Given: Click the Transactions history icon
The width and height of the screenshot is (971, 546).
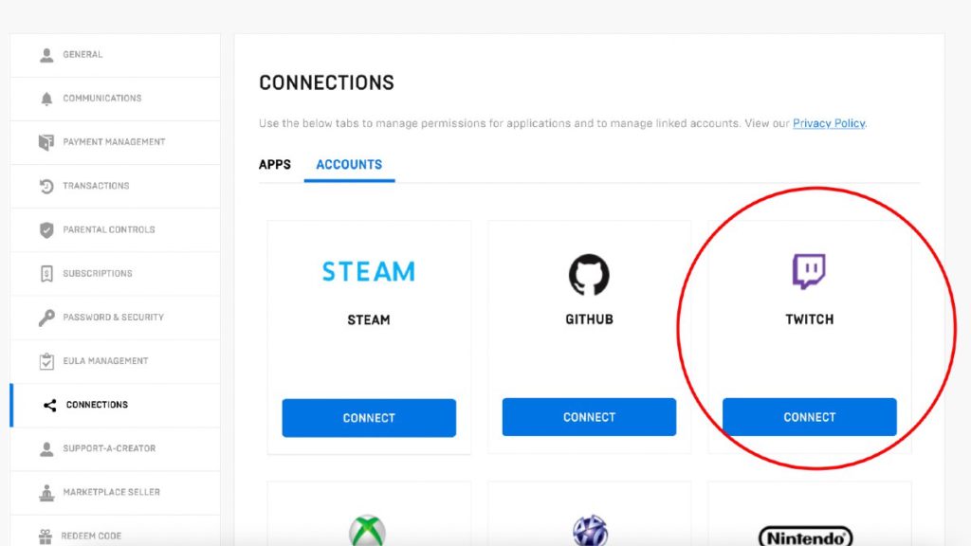Looking at the screenshot, I should (x=46, y=187).
